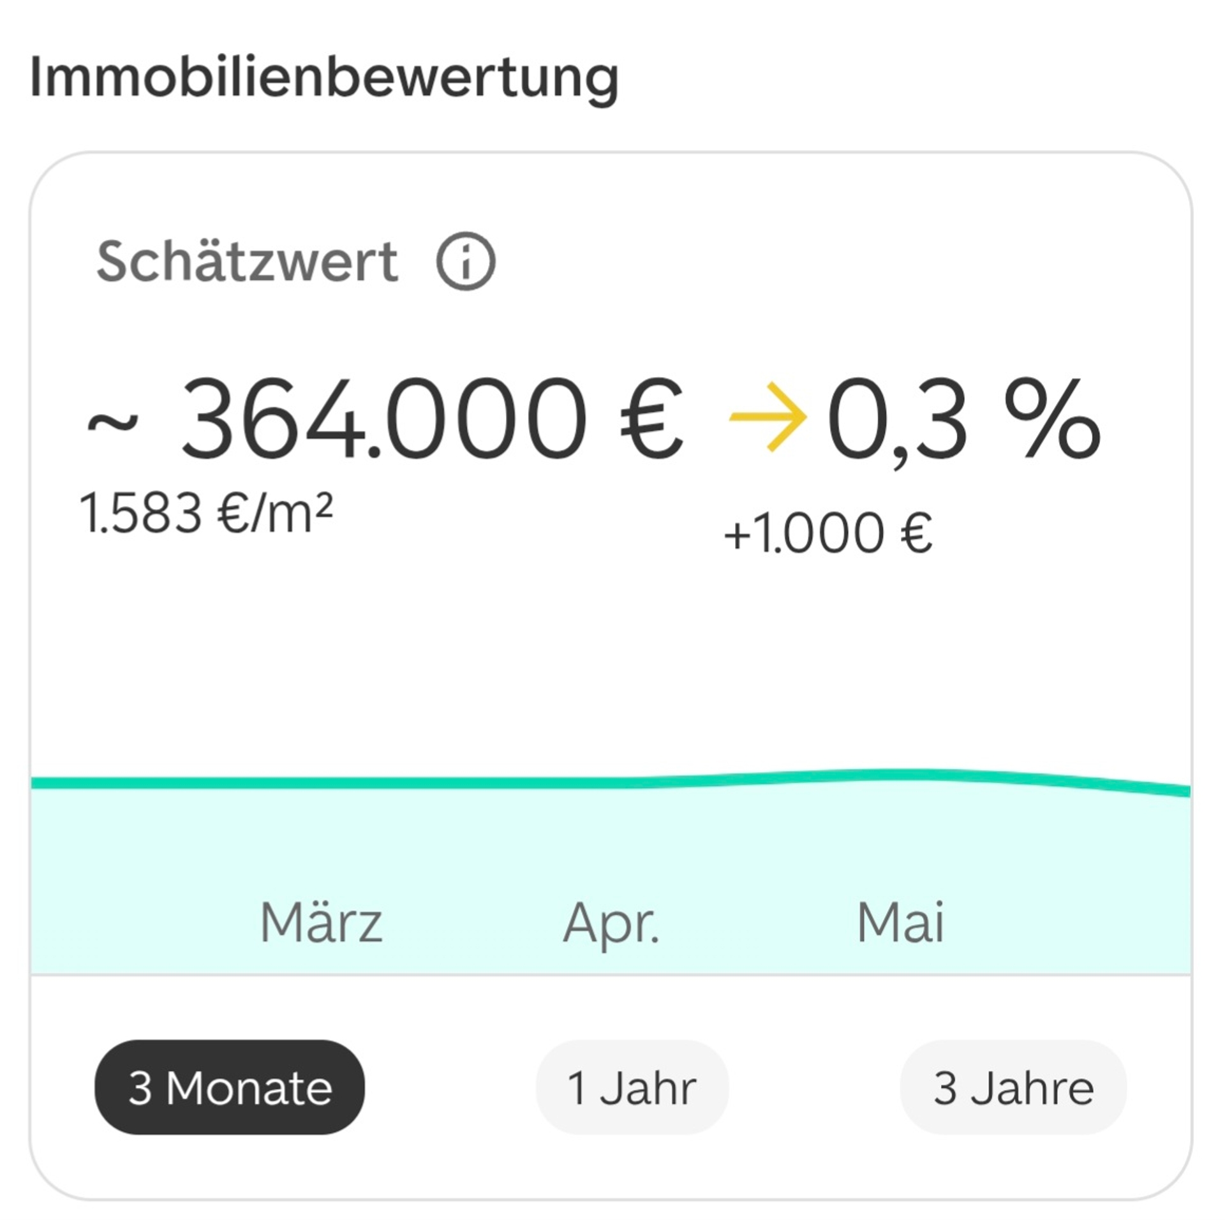Show the 3 Jahre time range
The image size is (1225, 1220).
1013,1087
